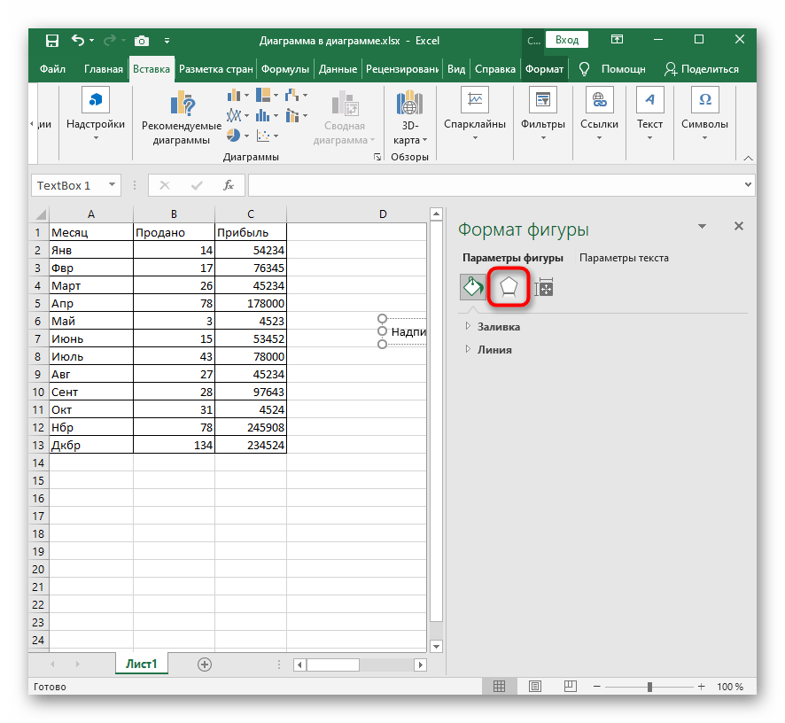Insert a scatter or bubble chart
The height and width of the screenshot is (723, 785).
(x=263, y=136)
